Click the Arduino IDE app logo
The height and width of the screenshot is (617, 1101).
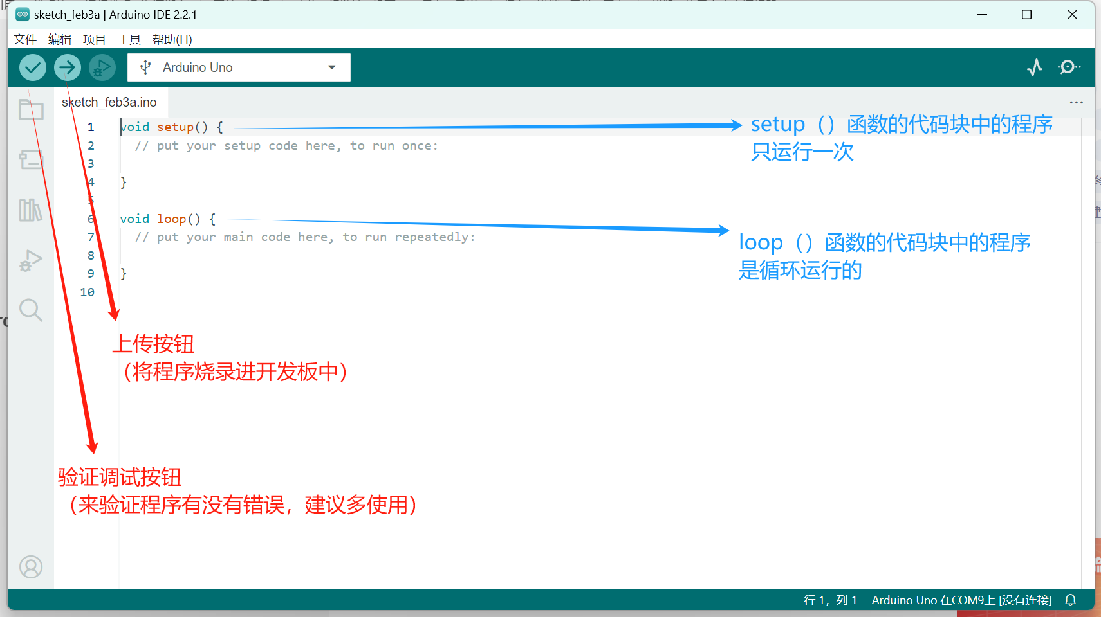(23, 14)
